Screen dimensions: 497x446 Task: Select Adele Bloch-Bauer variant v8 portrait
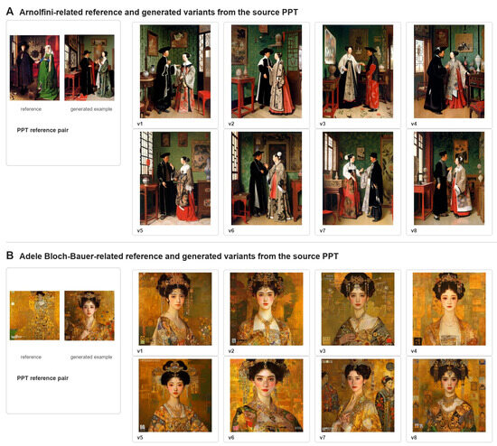click(x=449, y=395)
